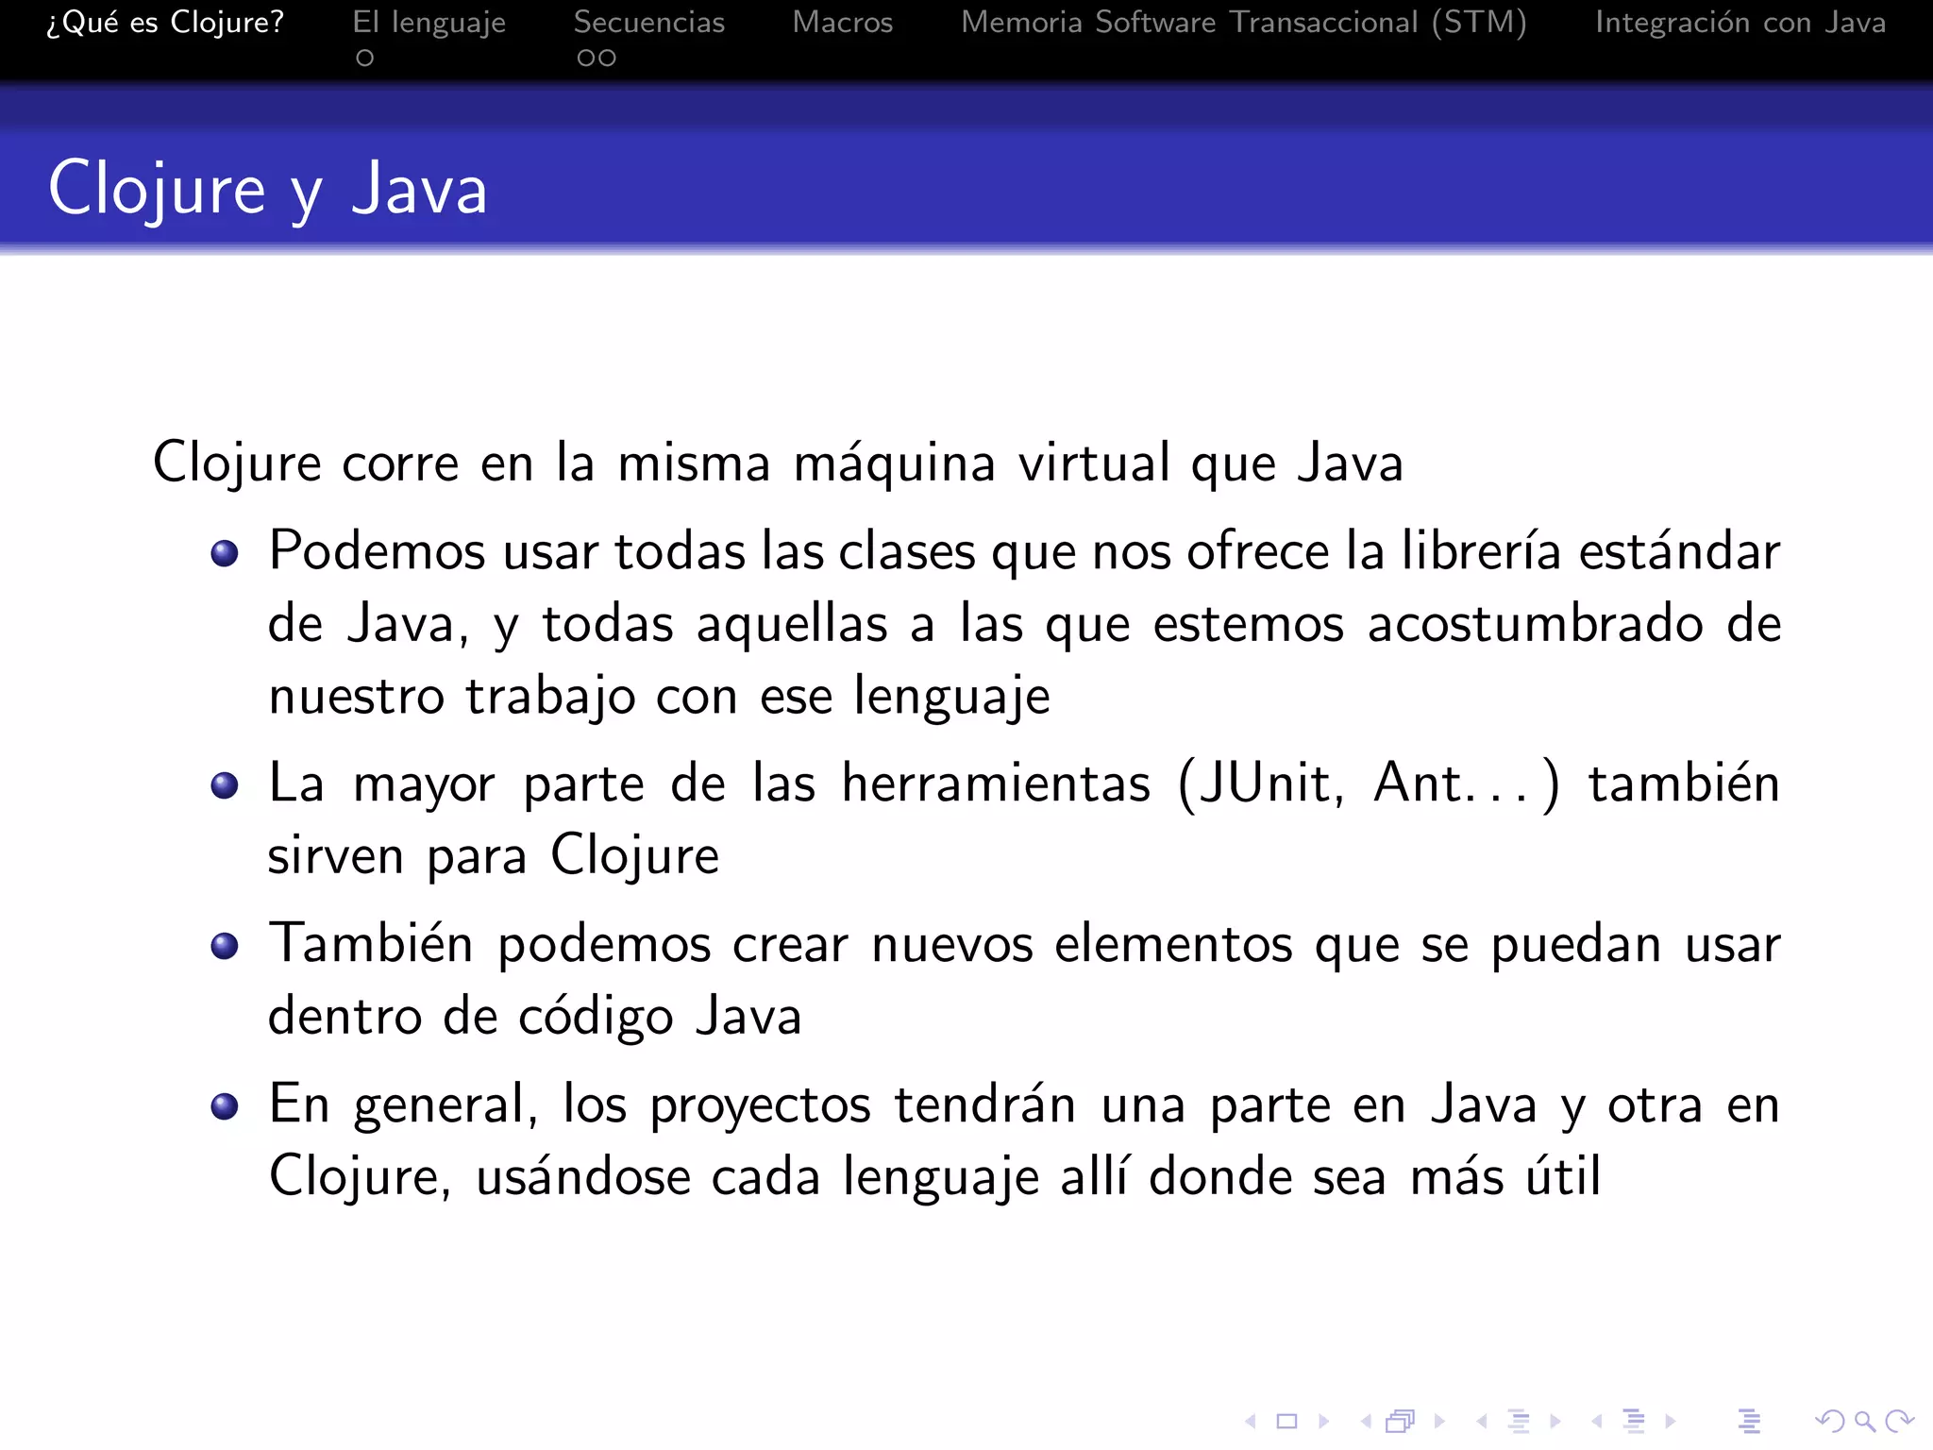This screenshot has height=1450, width=1933.
Task: Select first circle under Secuencias
Action: point(586,59)
